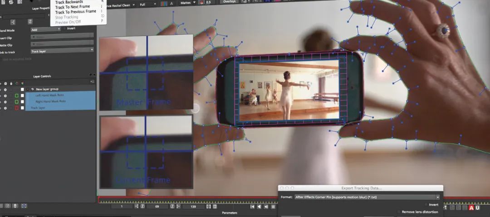Toggle the Invert checkbox beside Blend Mode
The height and width of the screenshot is (217, 490).
[65, 29]
